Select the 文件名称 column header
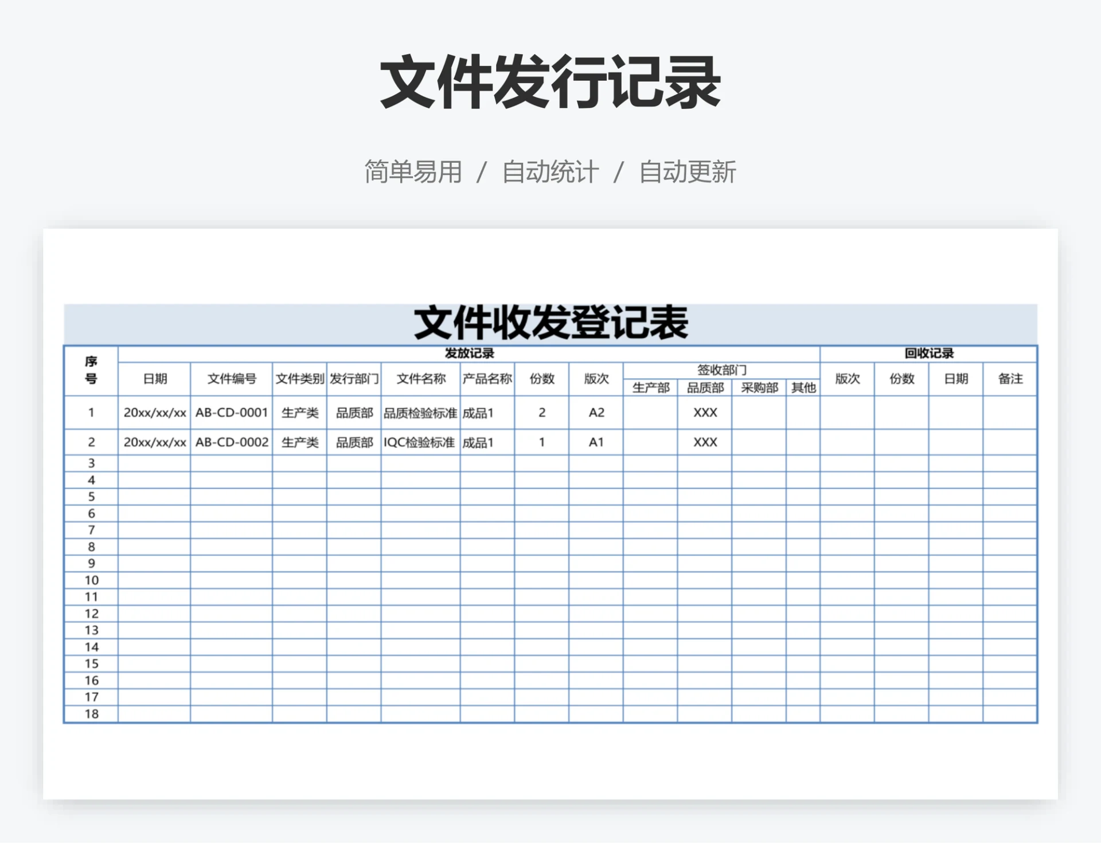Viewport: 1101px width, 843px height. [x=420, y=379]
